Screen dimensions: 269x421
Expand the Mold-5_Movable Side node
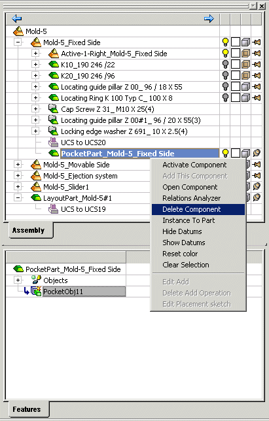coord(18,164)
